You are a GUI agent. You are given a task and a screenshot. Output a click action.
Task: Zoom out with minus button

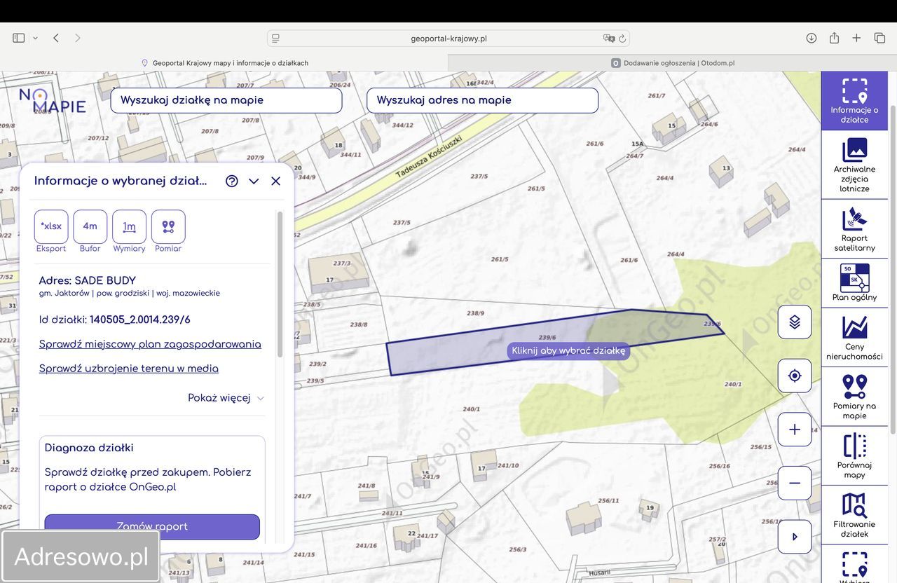795,483
